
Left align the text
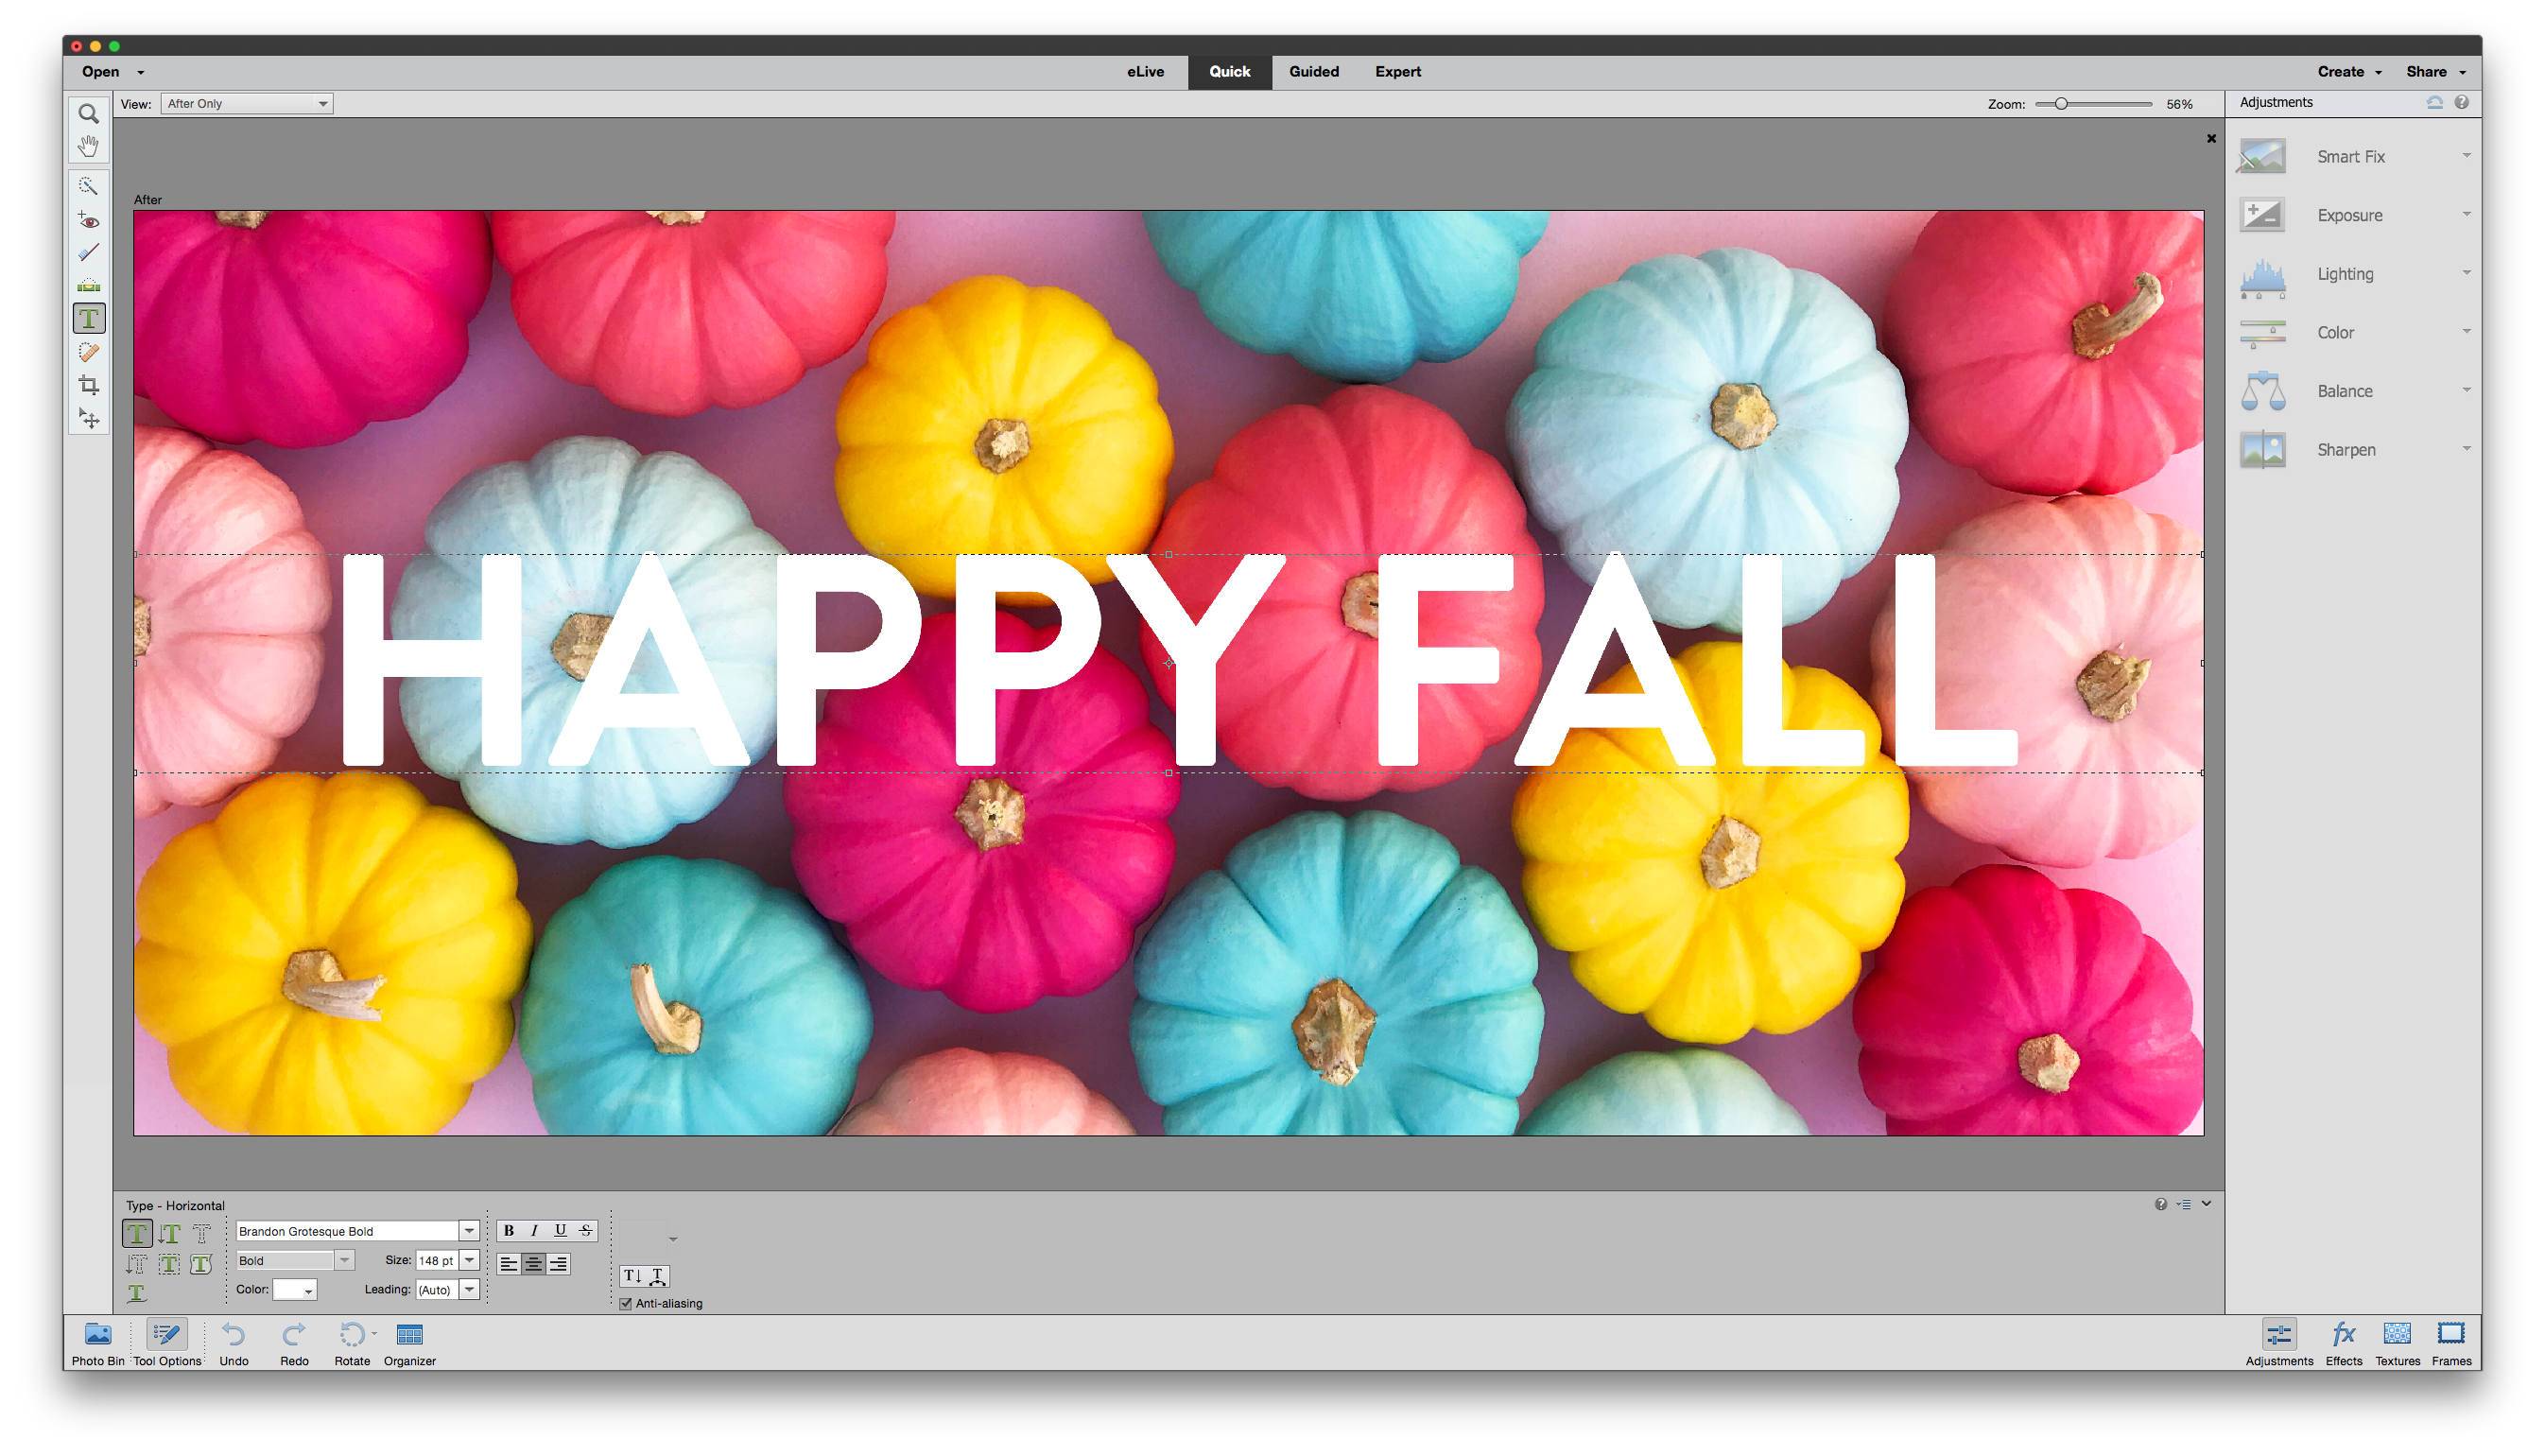pyautogui.click(x=509, y=1264)
